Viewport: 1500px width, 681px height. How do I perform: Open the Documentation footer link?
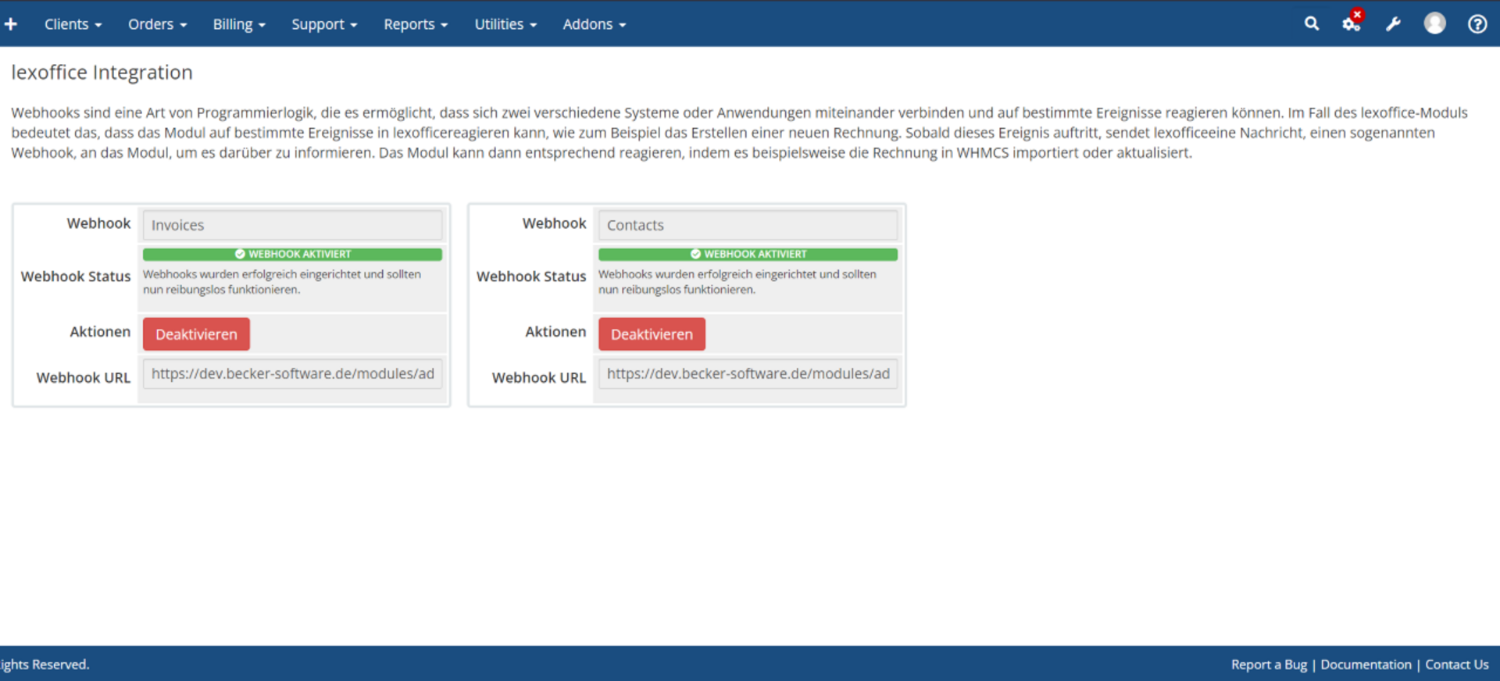click(x=1366, y=665)
